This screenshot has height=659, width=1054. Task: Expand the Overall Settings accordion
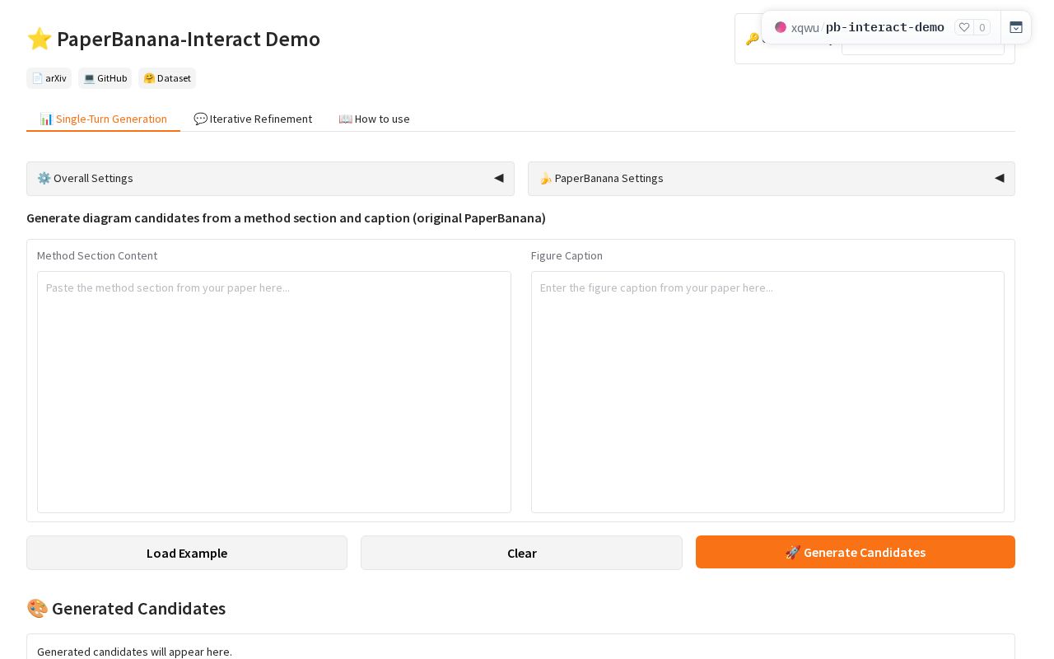point(270,179)
